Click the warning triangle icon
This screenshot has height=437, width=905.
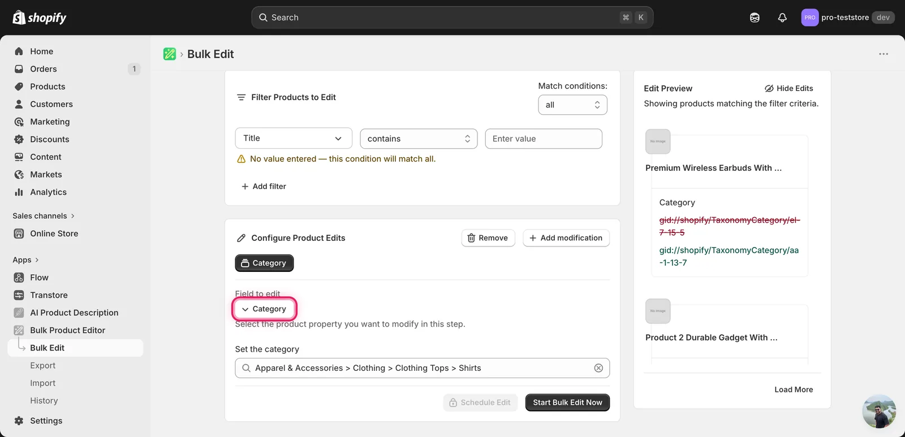241,159
